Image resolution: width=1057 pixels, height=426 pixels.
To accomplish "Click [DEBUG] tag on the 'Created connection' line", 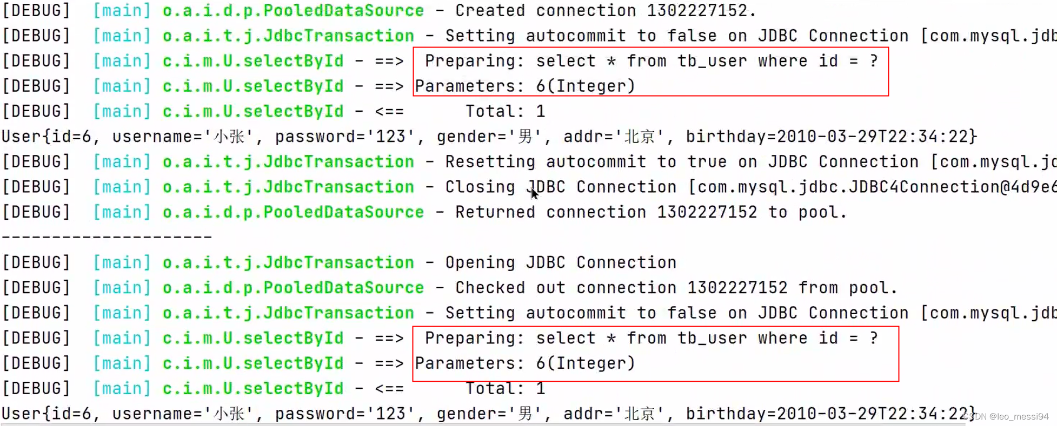I will point(36,10).
